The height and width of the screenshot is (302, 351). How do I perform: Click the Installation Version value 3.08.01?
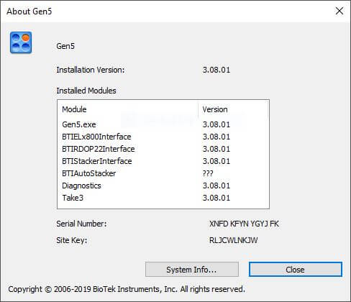216,70
